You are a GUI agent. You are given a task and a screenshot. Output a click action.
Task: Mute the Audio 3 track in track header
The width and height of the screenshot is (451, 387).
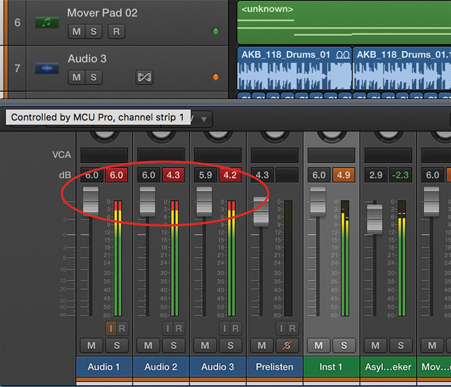point(77,77)
